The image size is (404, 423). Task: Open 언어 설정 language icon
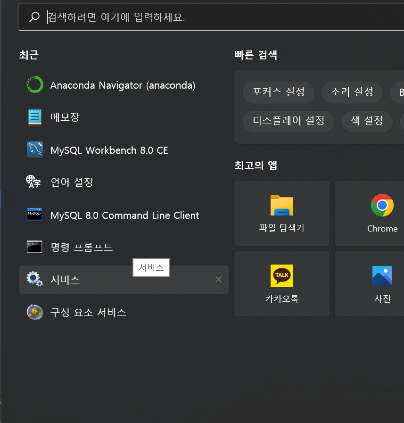coord(33,182)
